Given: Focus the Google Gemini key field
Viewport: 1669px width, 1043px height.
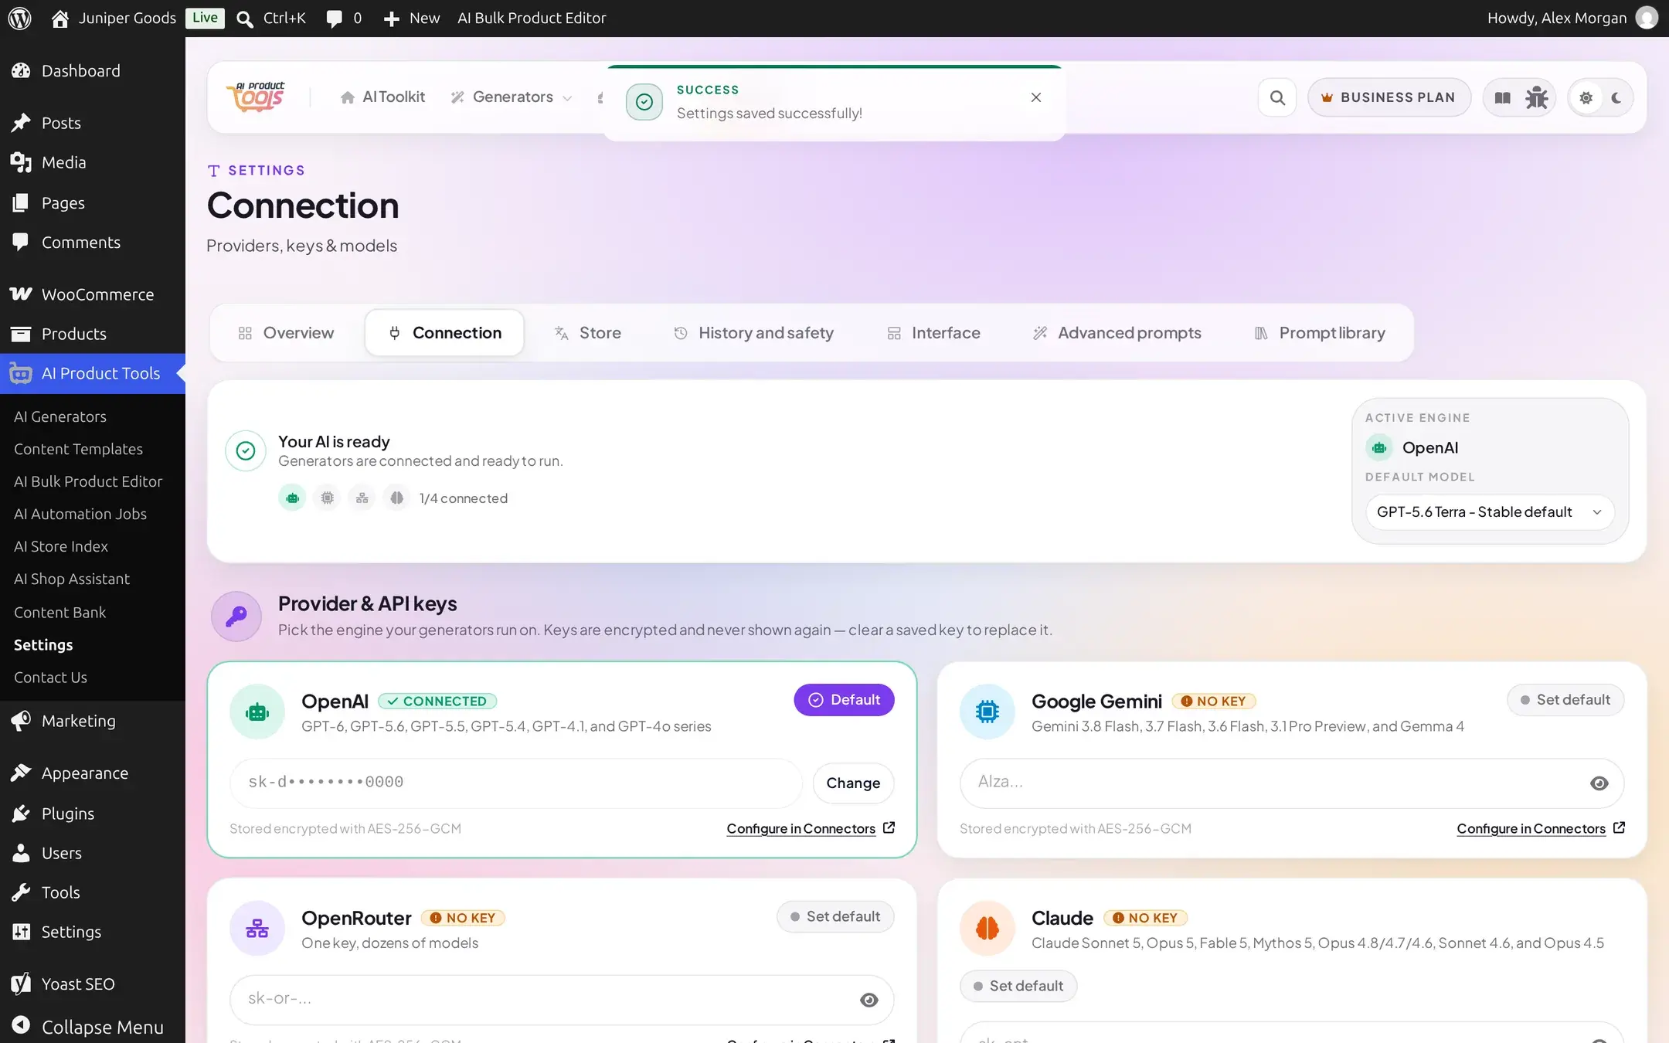Looking at the screenshot, I should pos(1292,783).
